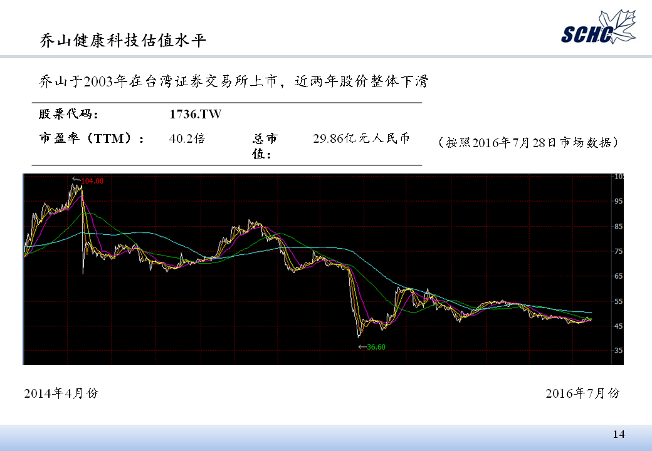Screen dimensions: 652x451
Task: Click the 75 y-axis price label
Action: tap(619, 251)
